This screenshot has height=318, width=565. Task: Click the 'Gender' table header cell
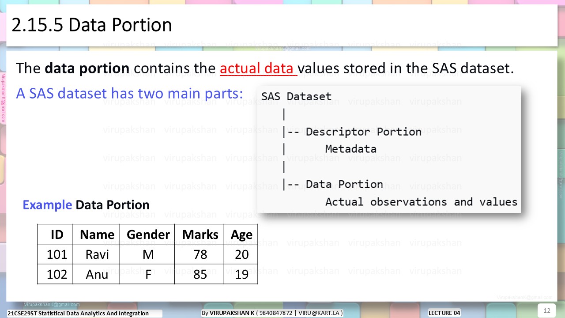click(147, 234)
